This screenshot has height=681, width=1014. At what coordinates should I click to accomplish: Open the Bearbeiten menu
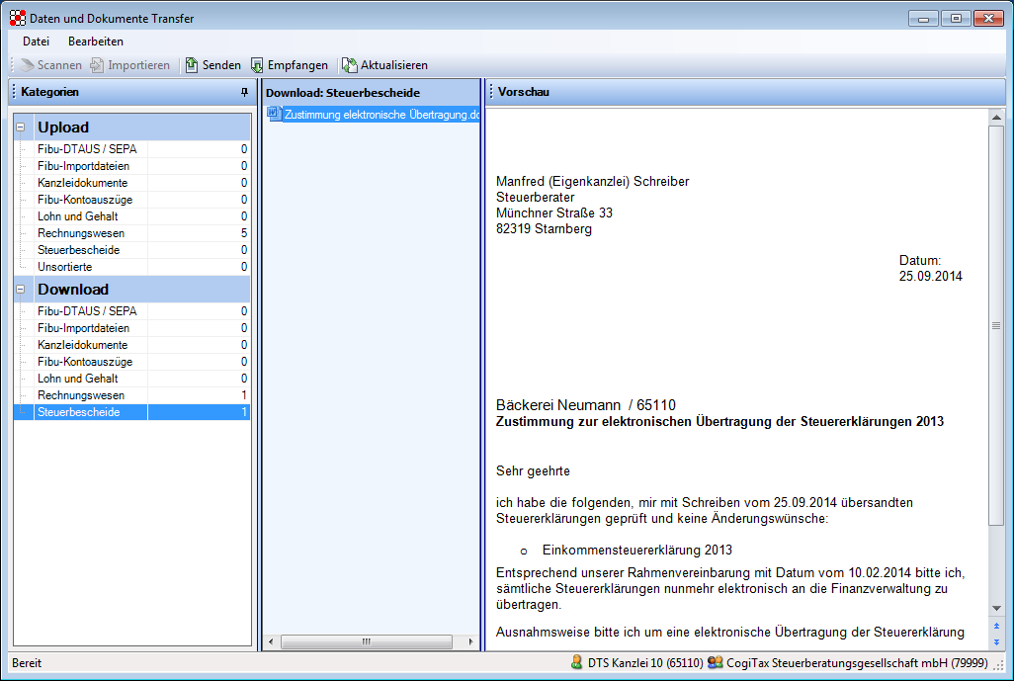(x=94, y=42)
